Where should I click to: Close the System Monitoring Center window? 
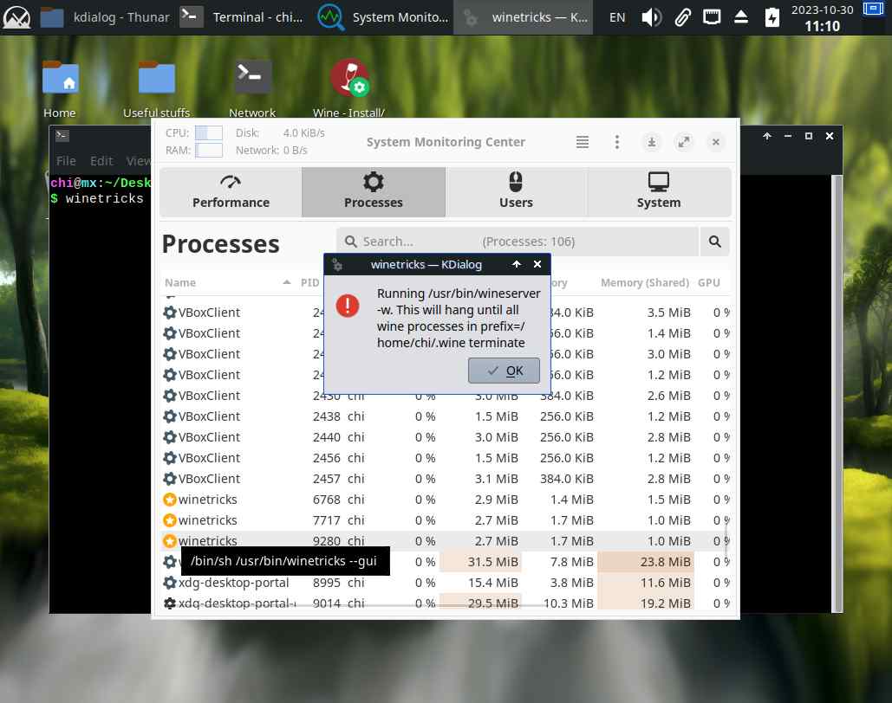[x=716, y=142]
